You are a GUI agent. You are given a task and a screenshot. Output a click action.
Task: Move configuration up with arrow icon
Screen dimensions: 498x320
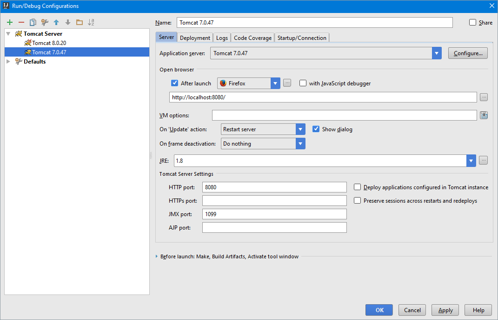(56, 22)
